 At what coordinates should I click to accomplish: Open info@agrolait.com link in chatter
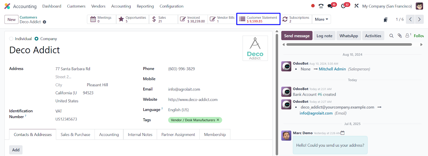click(x=316, y=113)
